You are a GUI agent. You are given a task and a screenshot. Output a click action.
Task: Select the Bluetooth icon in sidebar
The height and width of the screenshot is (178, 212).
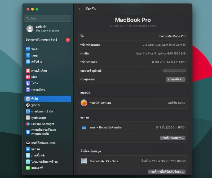(28, 55)
